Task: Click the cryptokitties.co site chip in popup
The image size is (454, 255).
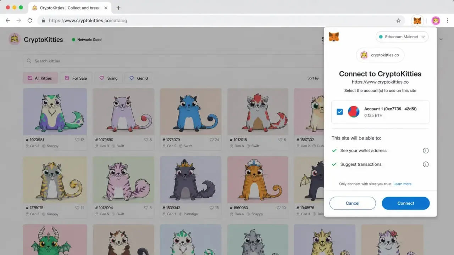Action: click(x=380, y=55)
